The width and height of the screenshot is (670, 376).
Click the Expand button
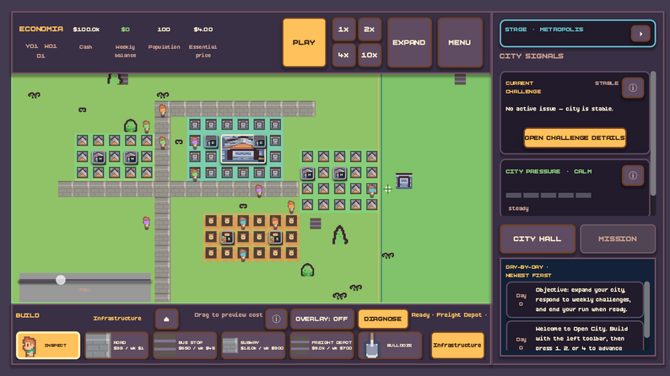(409, 42)
